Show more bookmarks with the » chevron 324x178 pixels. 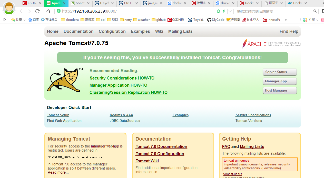pos(286,20)
